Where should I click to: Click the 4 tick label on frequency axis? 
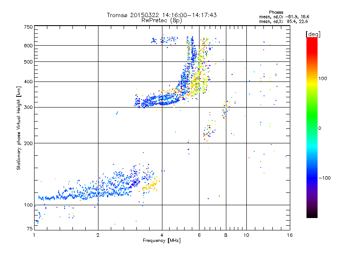(x=162, y=235)
